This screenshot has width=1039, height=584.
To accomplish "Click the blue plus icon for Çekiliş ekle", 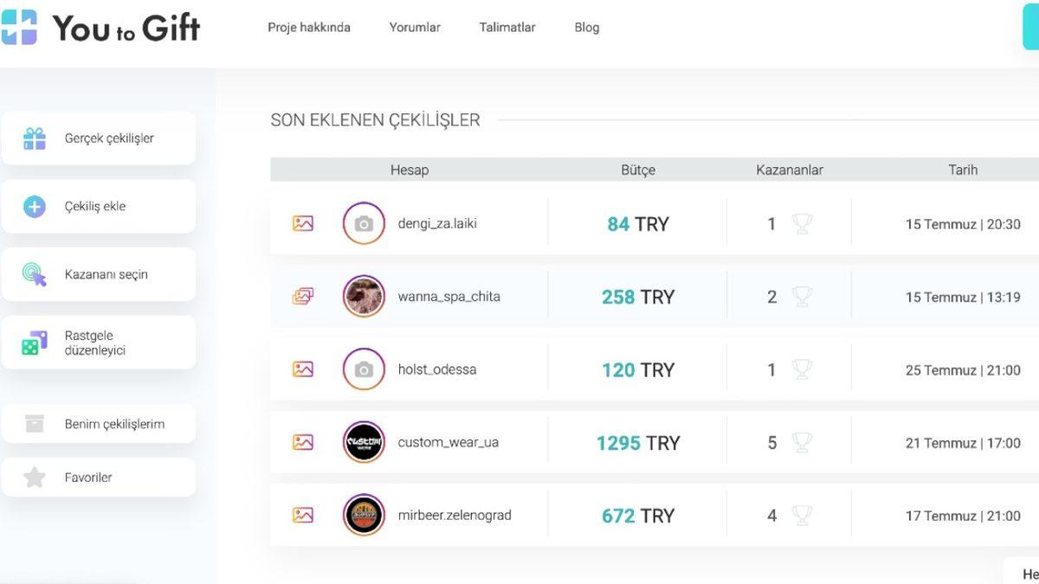I will (x=35, y=207).
